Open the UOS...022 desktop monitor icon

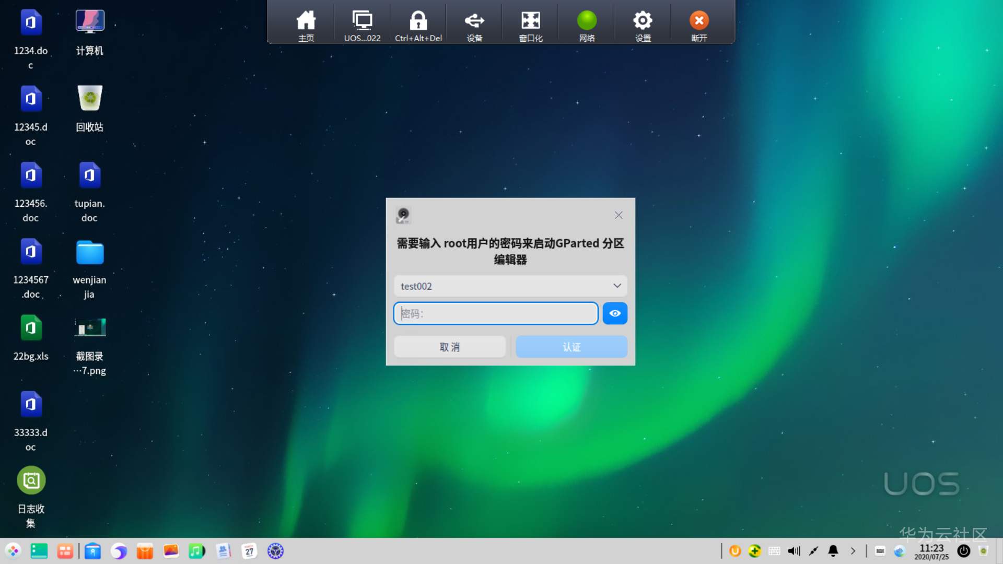tap(362, 23)
